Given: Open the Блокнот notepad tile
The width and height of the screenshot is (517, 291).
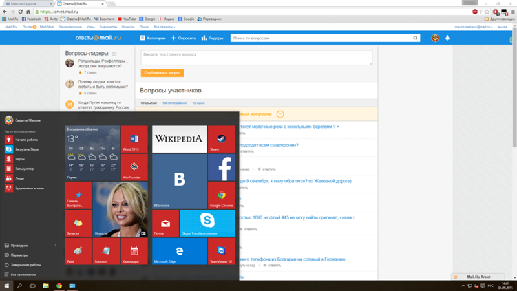Looking at the screenshot, I should [106, 251].
